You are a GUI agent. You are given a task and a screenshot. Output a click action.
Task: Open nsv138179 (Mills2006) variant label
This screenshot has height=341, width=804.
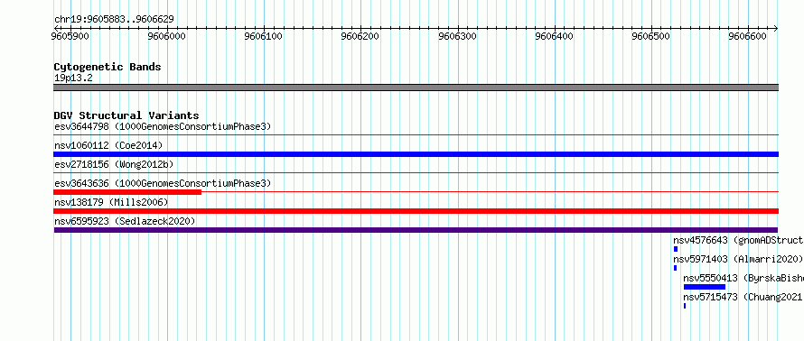click(x=111, y=202)
